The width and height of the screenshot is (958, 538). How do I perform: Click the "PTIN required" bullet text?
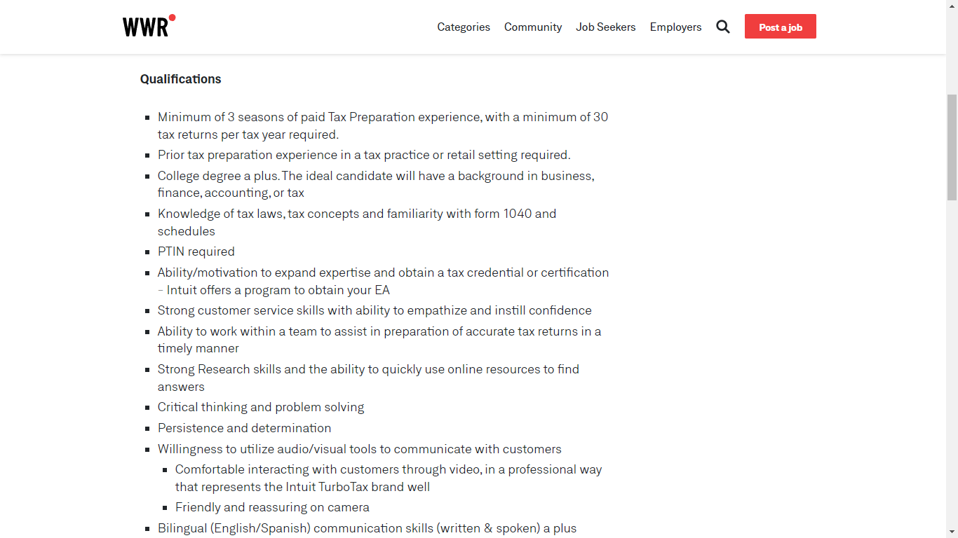pyautogui.click(x=196, y=251)
